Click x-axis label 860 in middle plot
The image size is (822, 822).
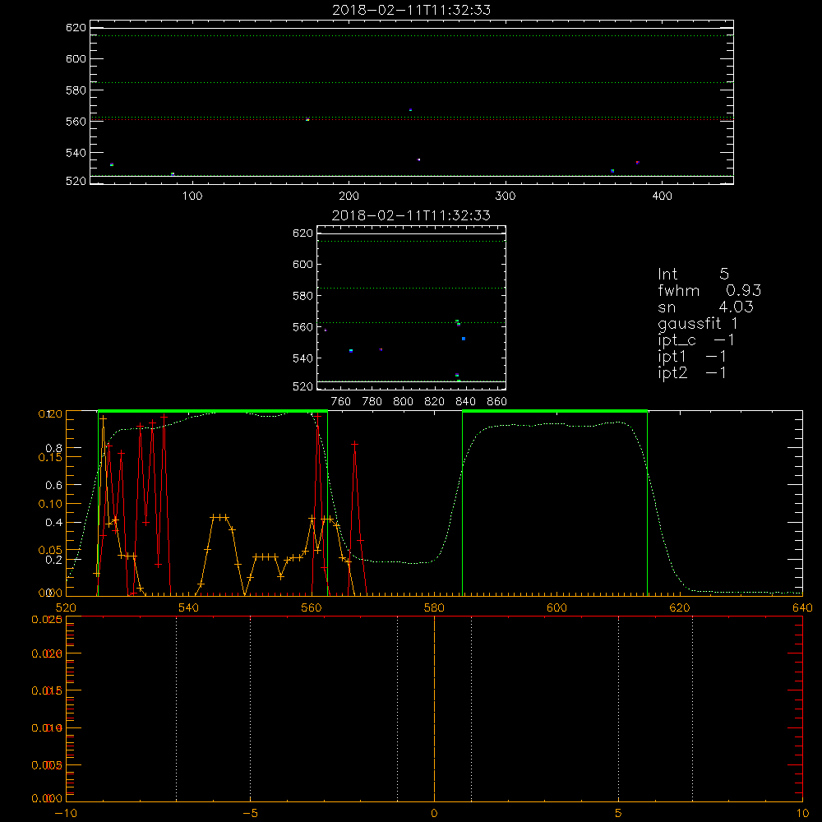[x=497, y=402]
